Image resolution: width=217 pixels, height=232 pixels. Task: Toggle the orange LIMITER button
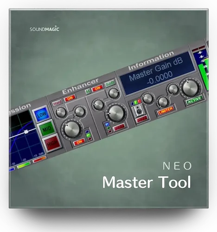pyautogui.click(x=166, y=110)
